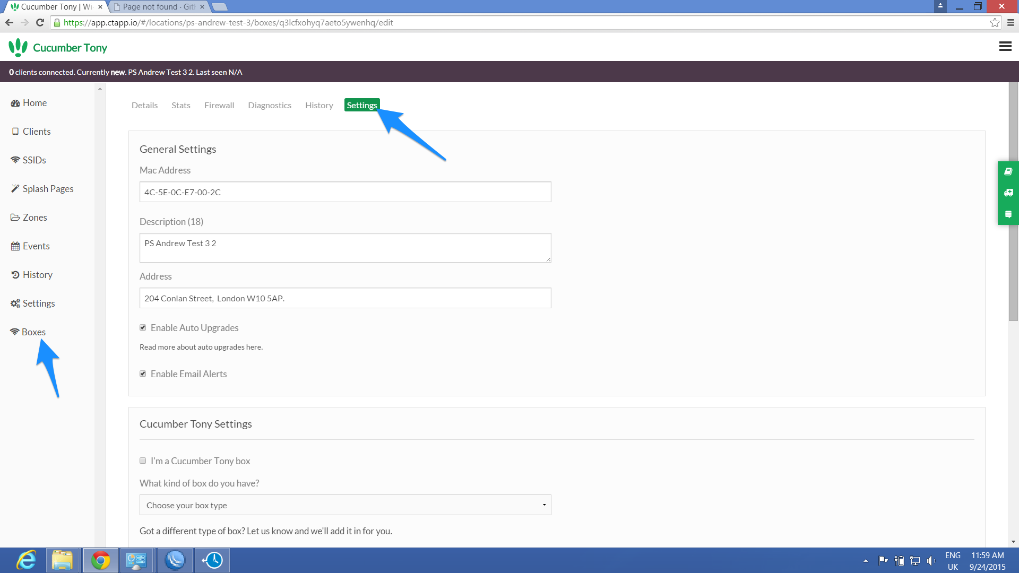Screen dimensions: 1019x573
Task: Click the volume icon in system tray
Action: (931, 560)
